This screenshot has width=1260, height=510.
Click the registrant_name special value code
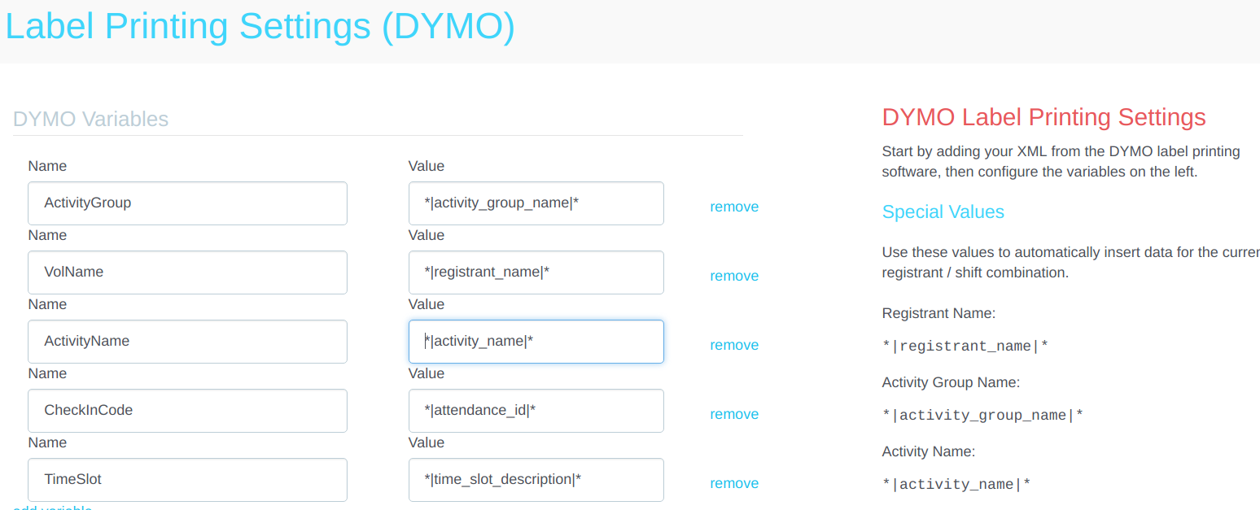point(965,347)
